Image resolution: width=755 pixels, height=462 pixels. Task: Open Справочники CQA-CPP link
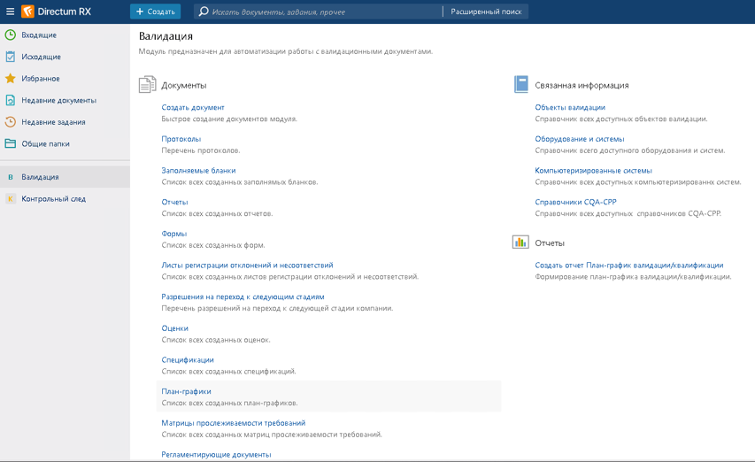tap(575, 202)
